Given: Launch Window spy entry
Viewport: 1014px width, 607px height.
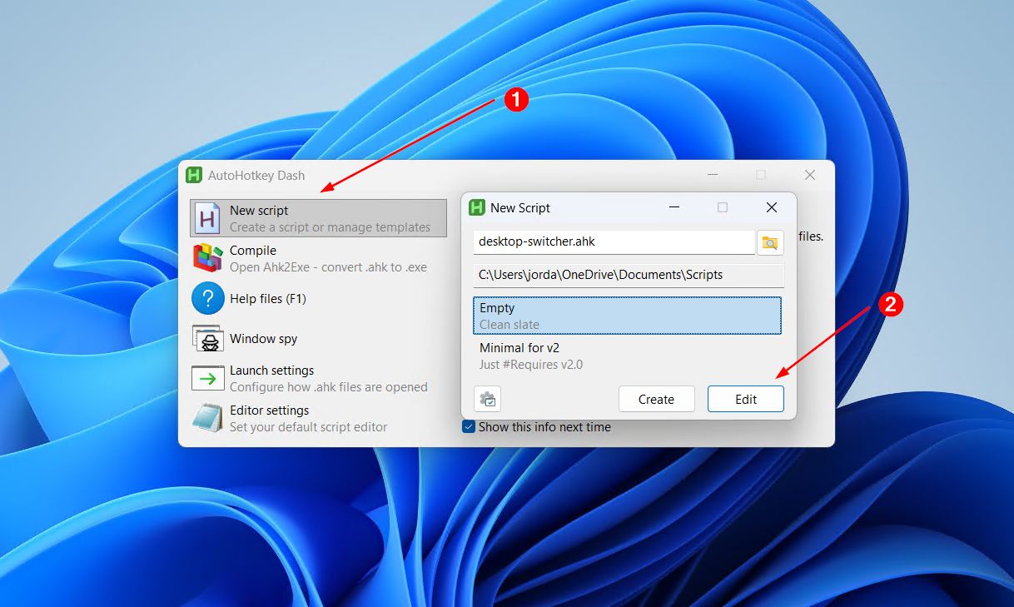Looking at the screenshot, I should [x=318, y=338].
